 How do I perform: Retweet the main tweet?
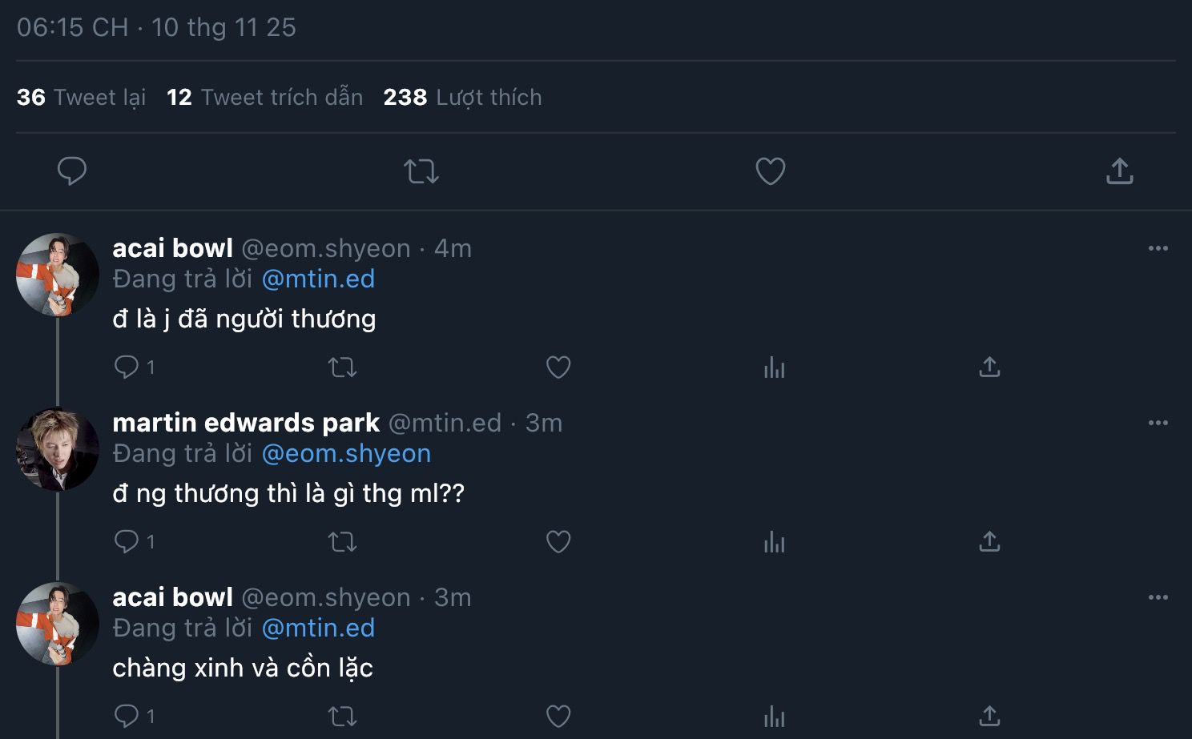[x=421, y=171]
